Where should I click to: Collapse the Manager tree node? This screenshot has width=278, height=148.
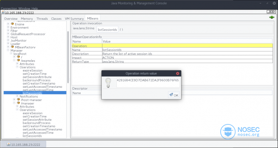pos(8,50)
